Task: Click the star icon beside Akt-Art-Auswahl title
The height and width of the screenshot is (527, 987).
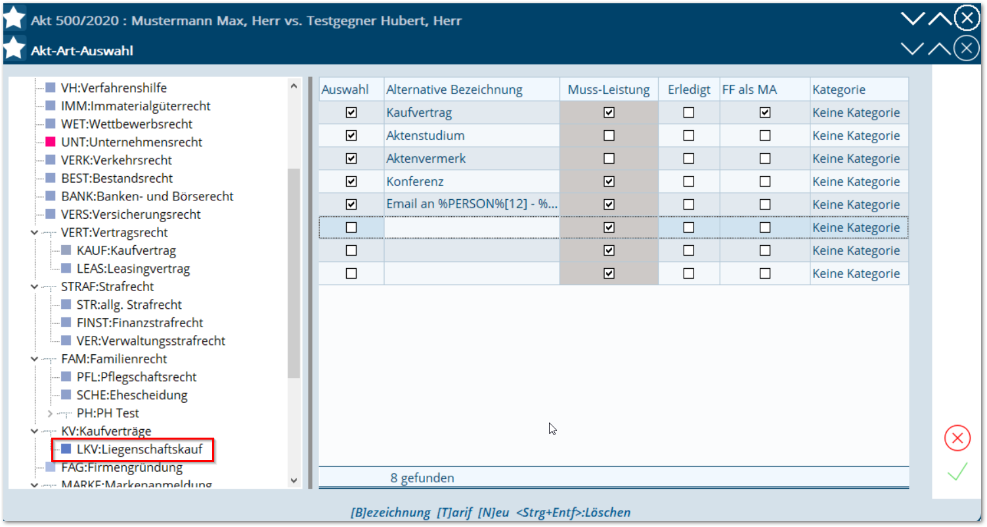Action: [x=14, y=49]
